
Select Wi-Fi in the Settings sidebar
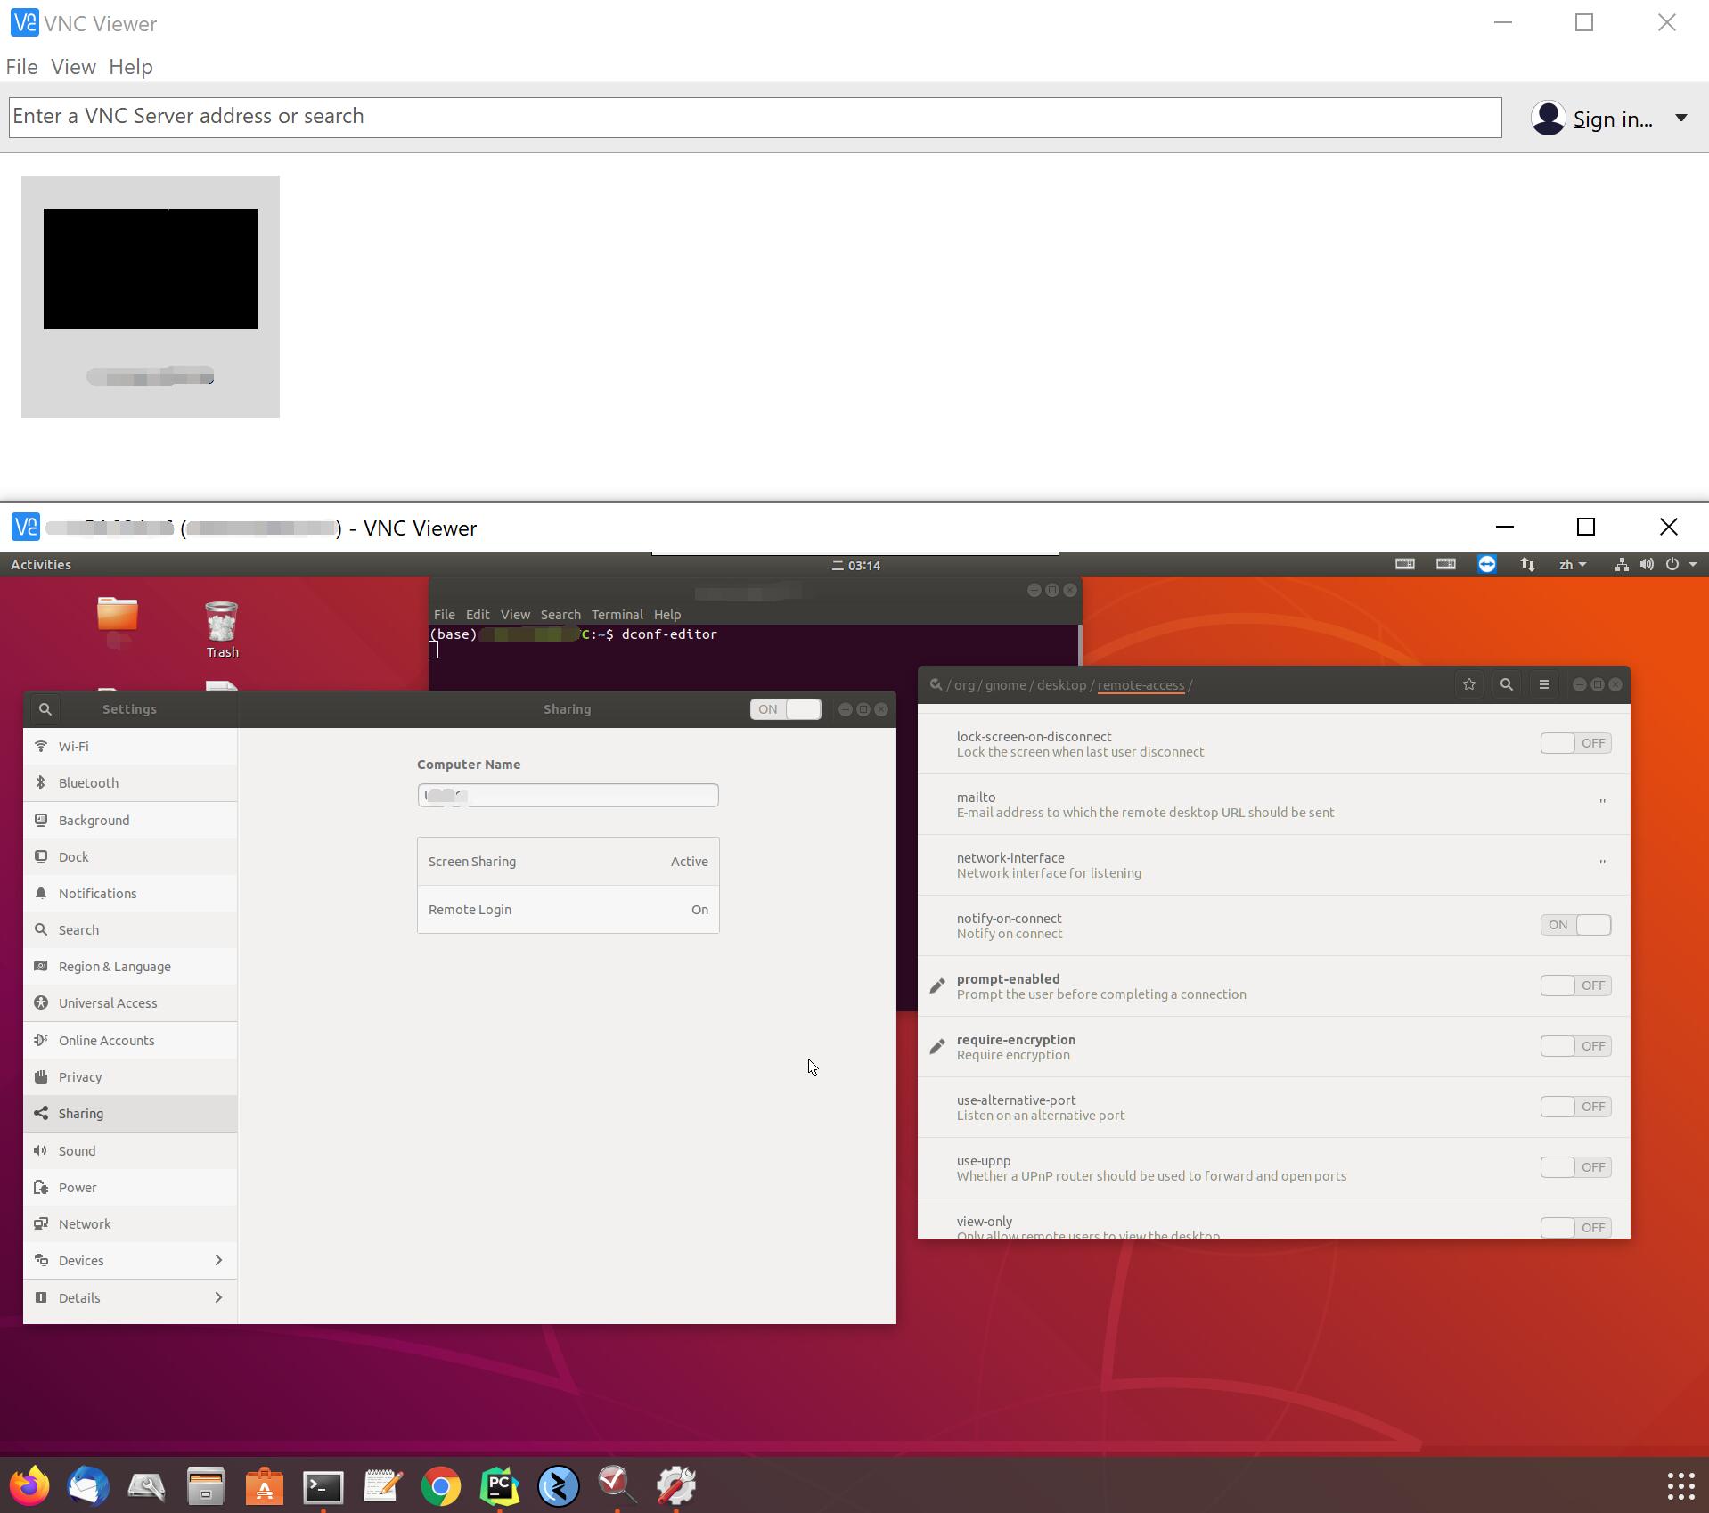130,746
